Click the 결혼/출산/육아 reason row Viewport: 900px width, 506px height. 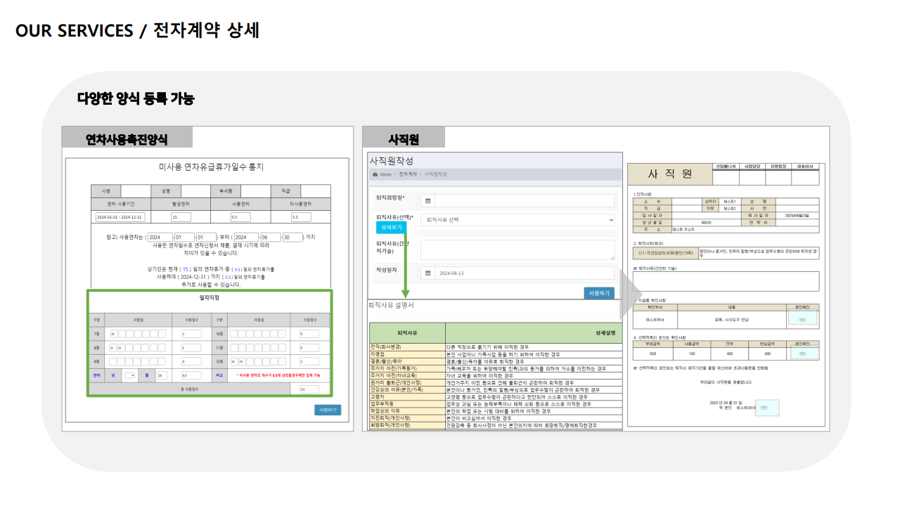pos(495,361)
